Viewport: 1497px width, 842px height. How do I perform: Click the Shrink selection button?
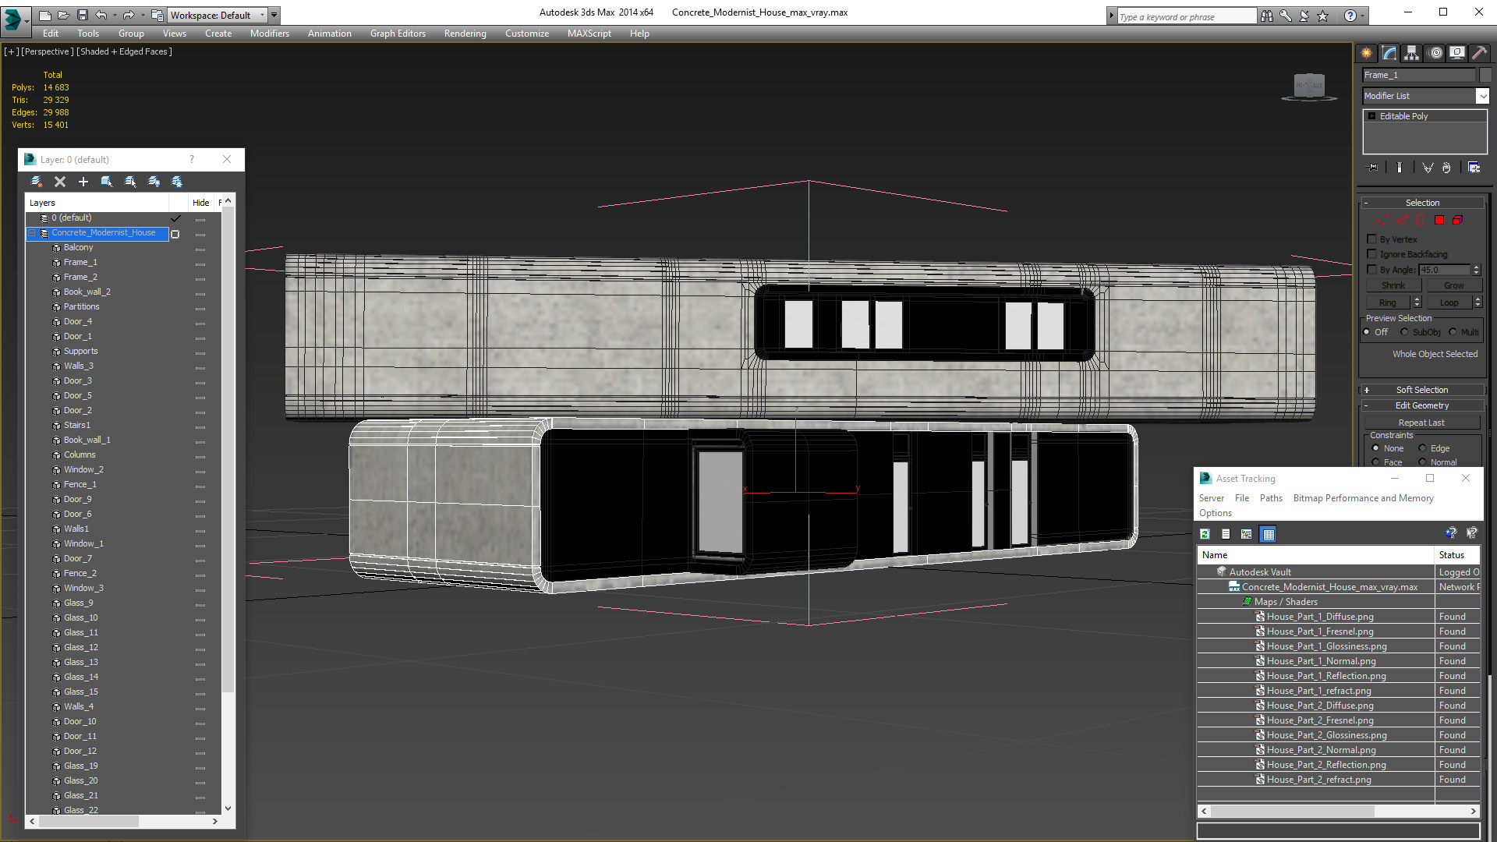[x=1393, y=286]
